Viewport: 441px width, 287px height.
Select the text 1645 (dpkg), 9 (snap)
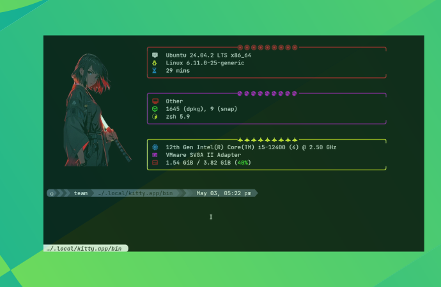click(201, 109)
